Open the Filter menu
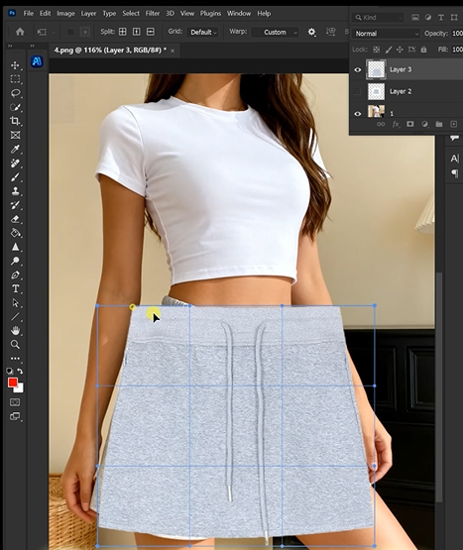Viewport: 463px width, 550px height. pos(153,13)
